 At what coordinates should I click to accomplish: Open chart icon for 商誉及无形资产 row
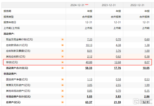pos(62,85)
